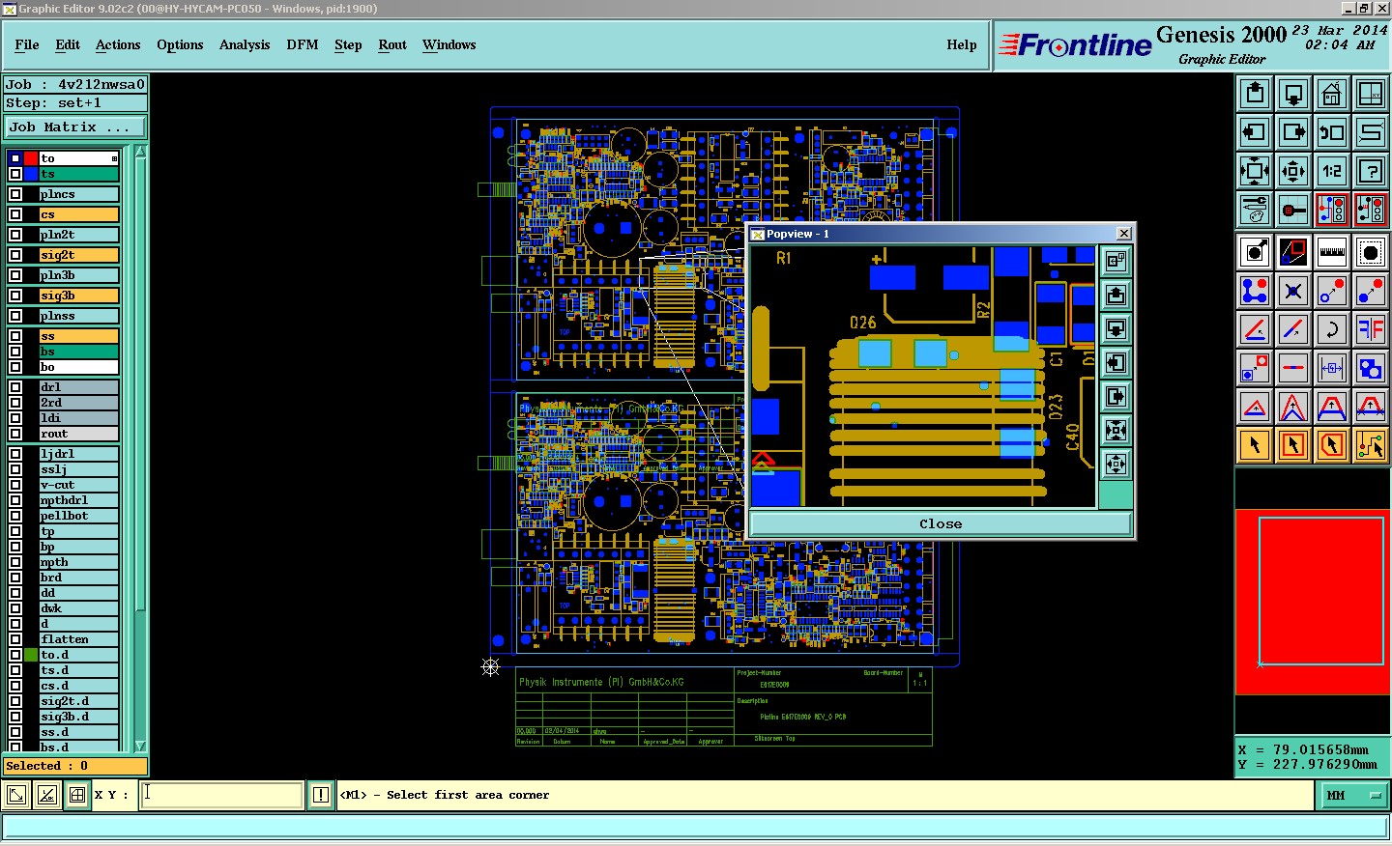
Task: Enable the sig2t layer checkbox
Action: click(15, 255)
